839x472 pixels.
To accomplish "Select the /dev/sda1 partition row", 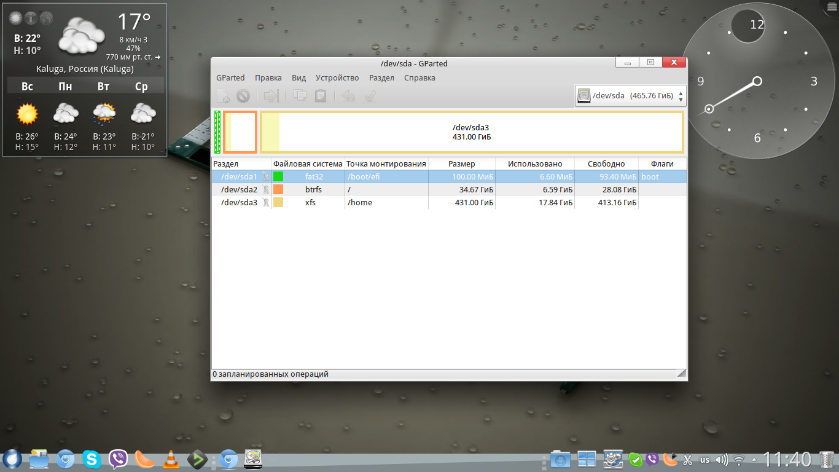I will (x=449, y=176).
